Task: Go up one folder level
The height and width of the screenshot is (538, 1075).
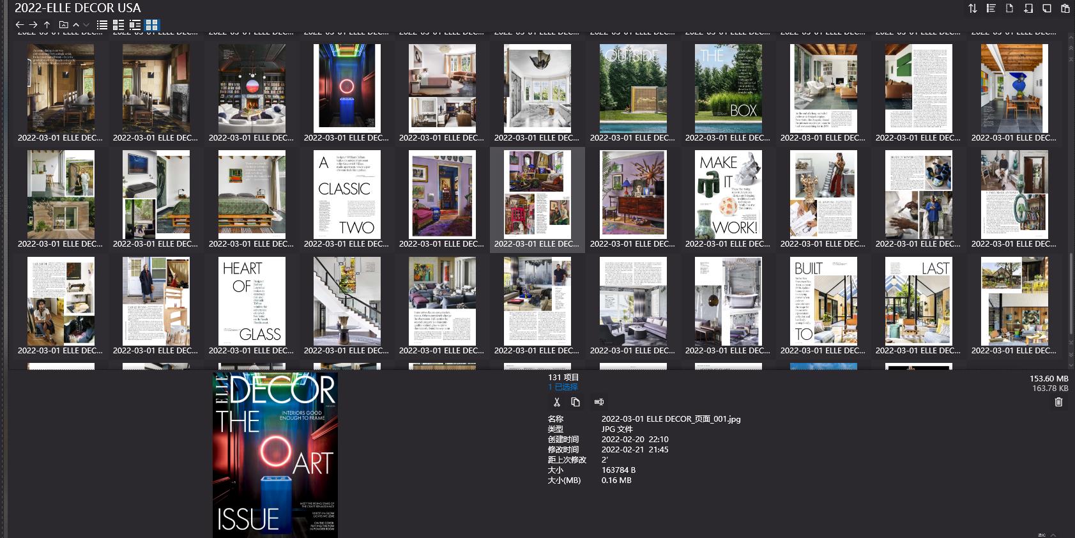Action: coord(47,25)
